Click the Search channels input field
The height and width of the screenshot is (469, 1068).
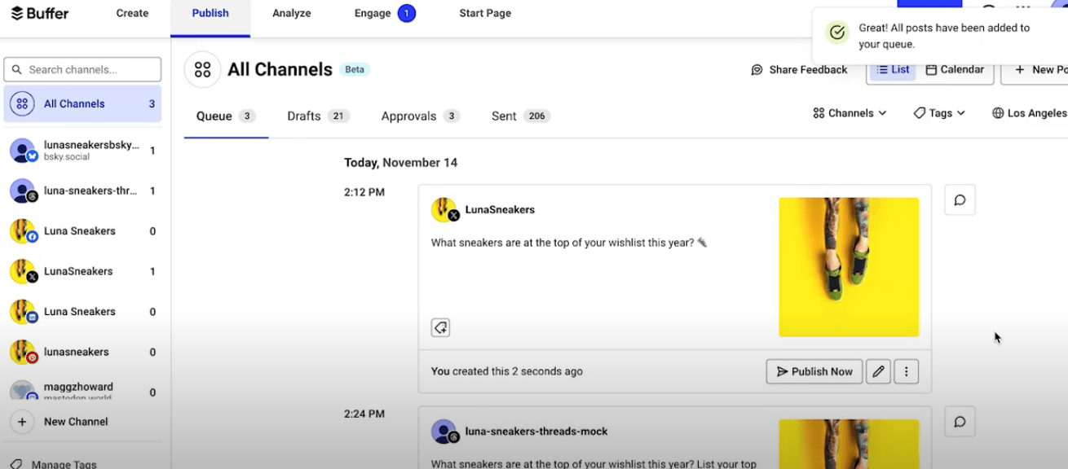(82, 69)
